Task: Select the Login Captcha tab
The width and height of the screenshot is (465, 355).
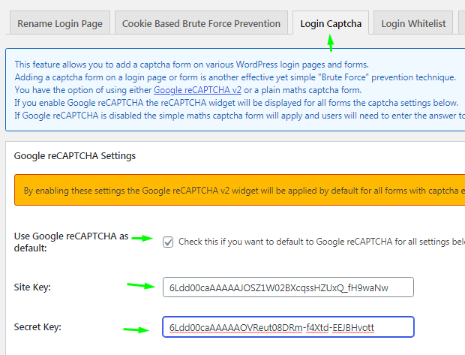Action: click(330, 23)
